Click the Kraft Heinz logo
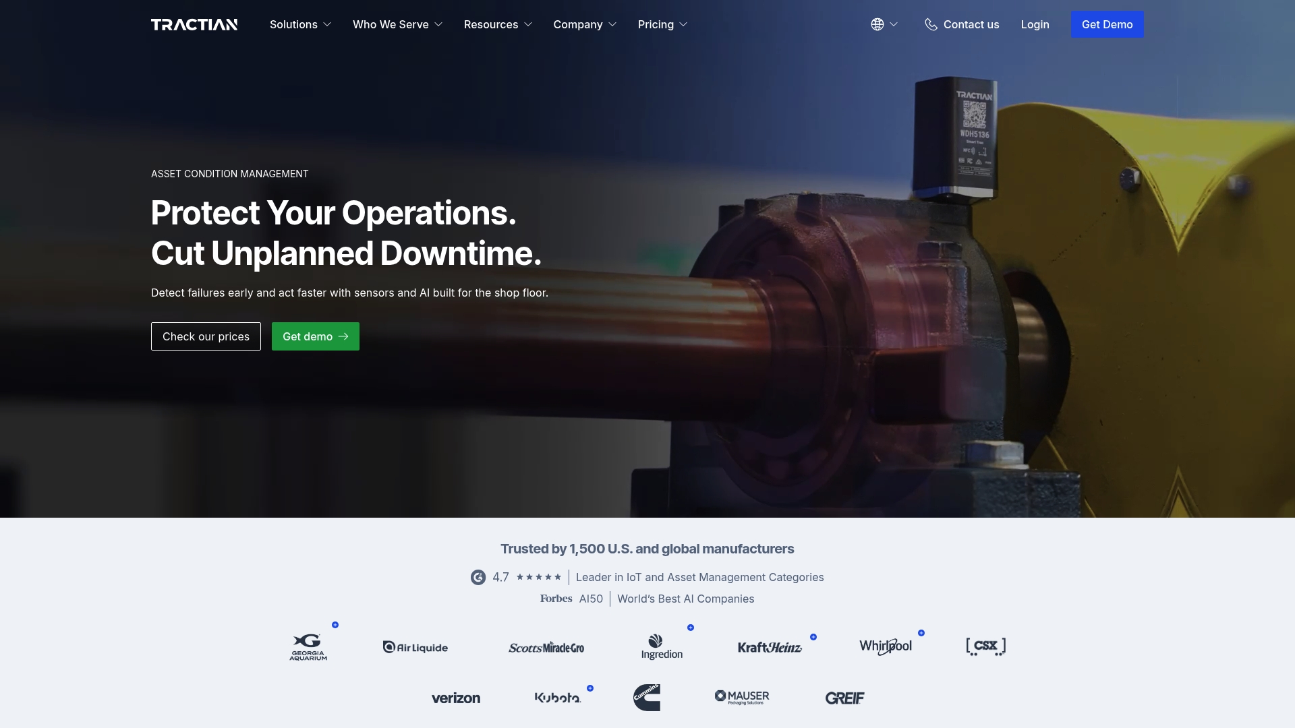 770,648
